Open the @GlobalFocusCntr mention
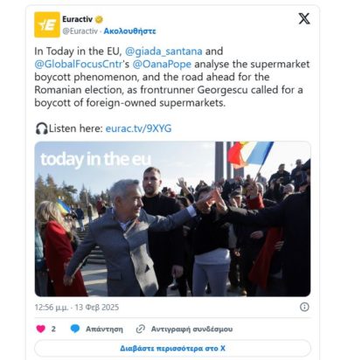 pyautogui.click(x=78, y=64)
